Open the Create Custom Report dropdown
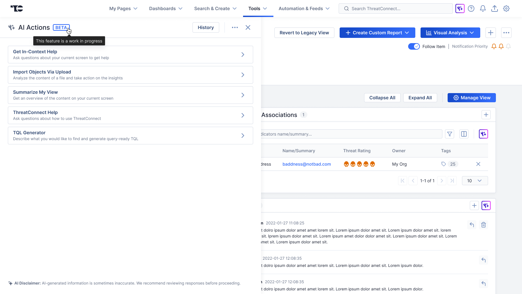This screenshot has height=294, width=522. (x=377, y=33)
